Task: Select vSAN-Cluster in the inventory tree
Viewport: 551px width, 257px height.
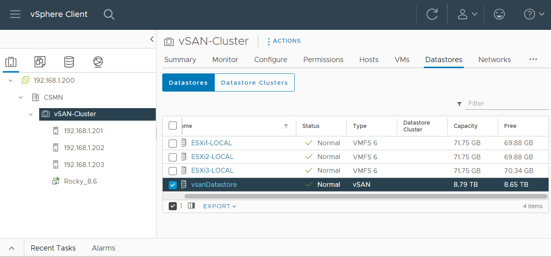Action: (75, 114)
